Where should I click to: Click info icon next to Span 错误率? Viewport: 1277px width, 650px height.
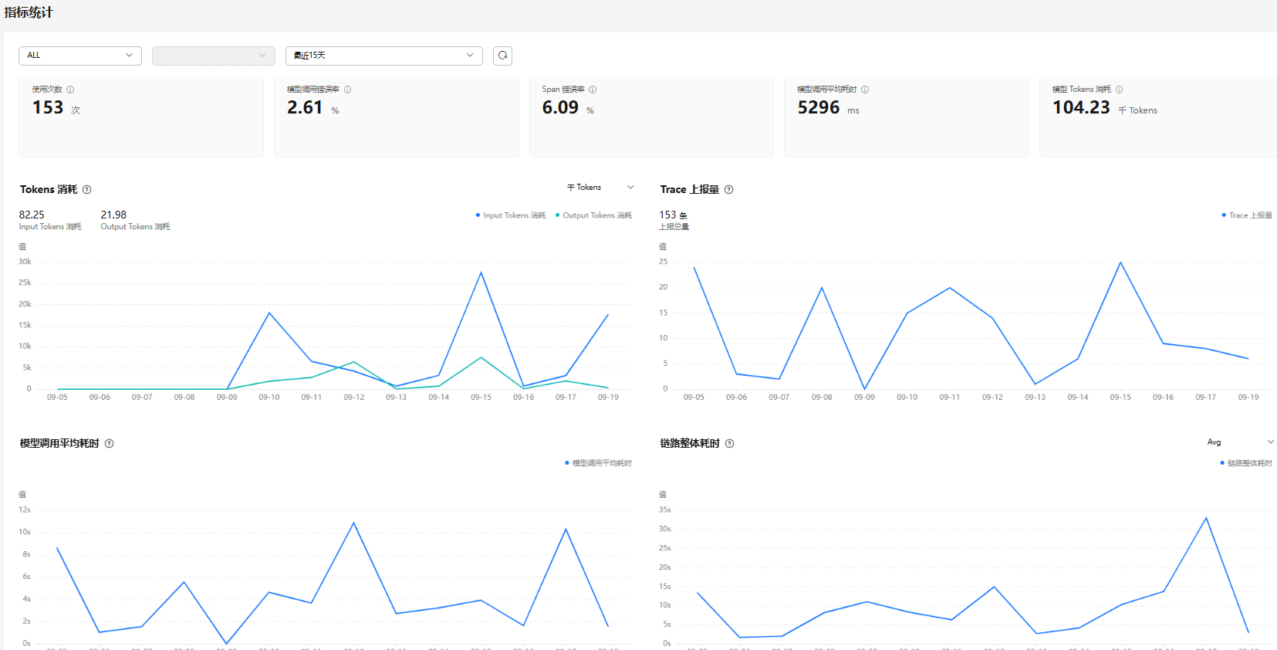(593, 90)
